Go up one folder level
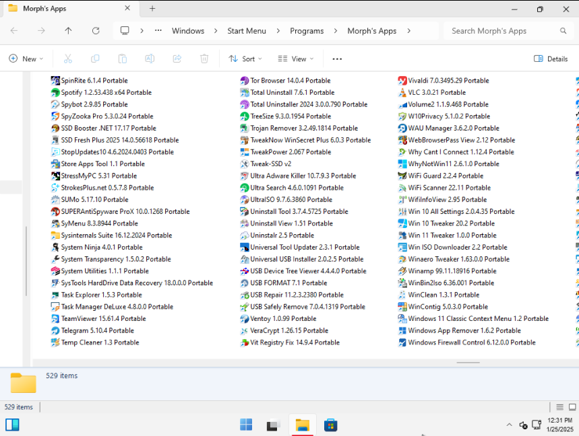 [68, 31]
